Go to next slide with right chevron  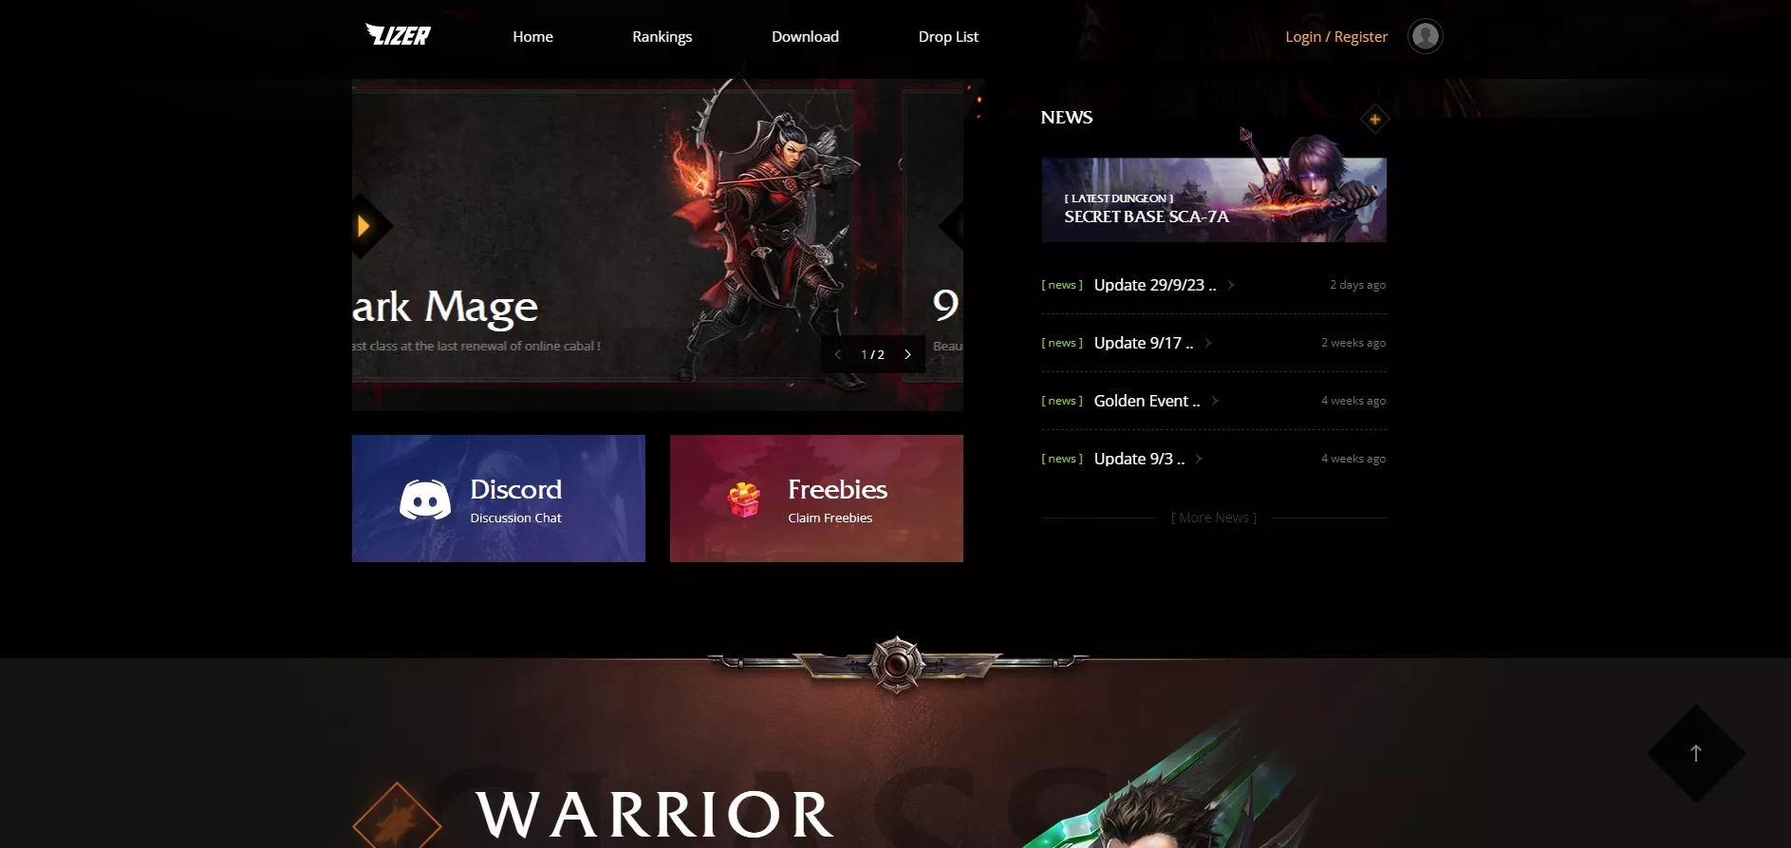(907, 354)
